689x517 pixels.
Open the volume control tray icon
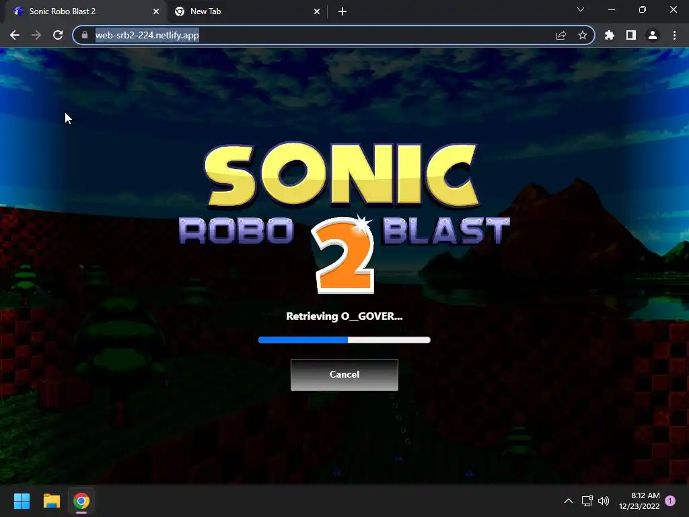[x=604, y=501]
